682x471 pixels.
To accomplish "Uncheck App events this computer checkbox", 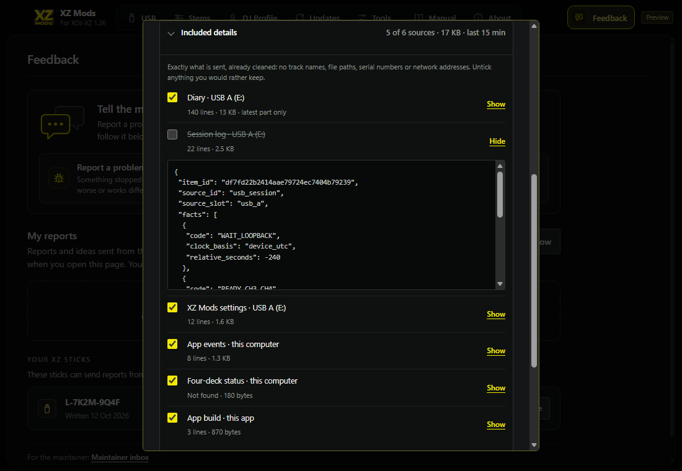I will 172,344.
